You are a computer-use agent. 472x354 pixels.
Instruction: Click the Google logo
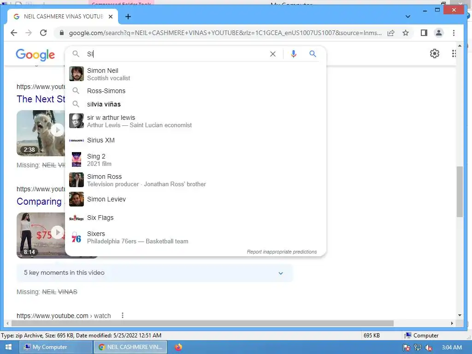(x=35, y=54)
